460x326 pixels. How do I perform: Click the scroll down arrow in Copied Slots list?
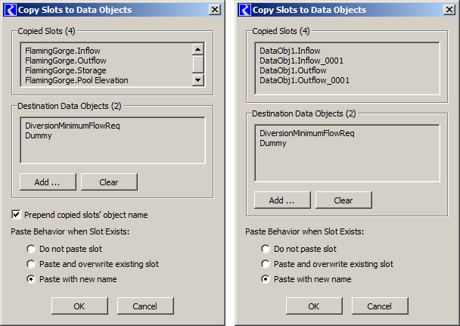tap(198, 79)
